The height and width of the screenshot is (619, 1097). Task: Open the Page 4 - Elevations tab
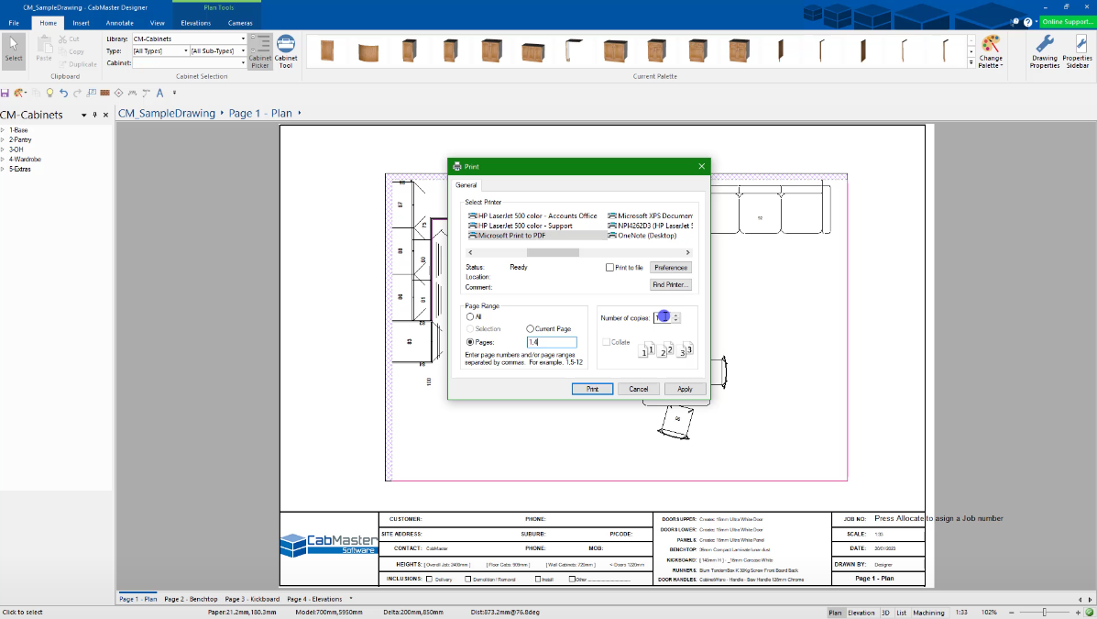tap(315, 599)
